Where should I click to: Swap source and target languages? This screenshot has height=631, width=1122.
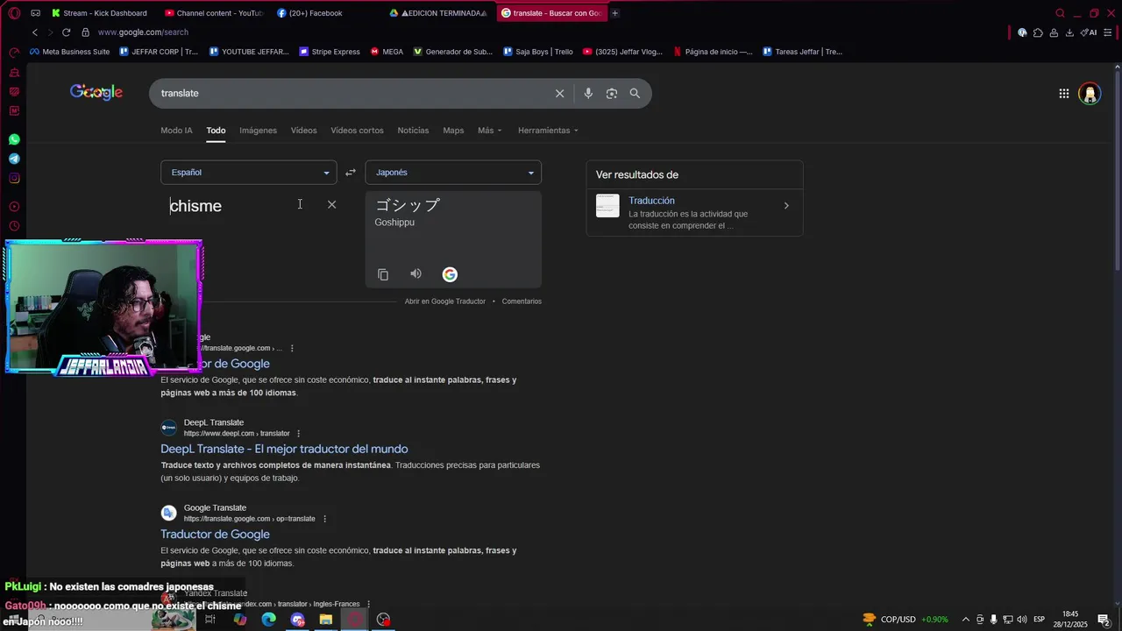coord(351,173)
